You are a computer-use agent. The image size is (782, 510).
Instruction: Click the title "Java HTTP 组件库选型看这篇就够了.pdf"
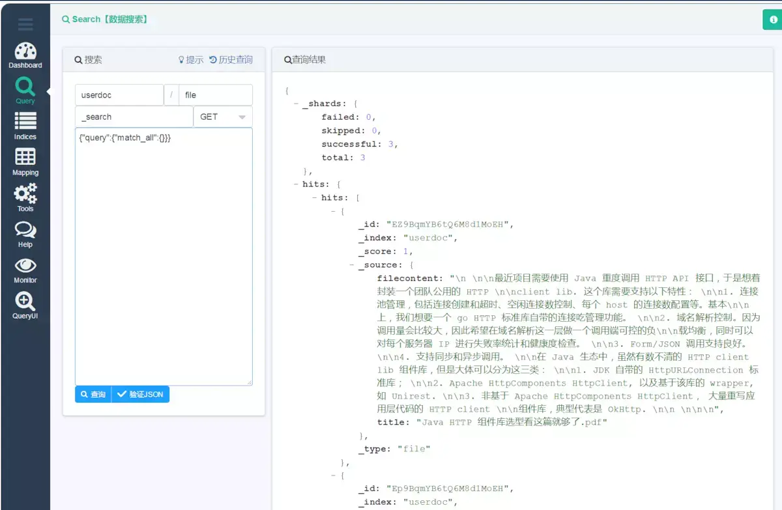pyautogui.click(x=512, y=422)
